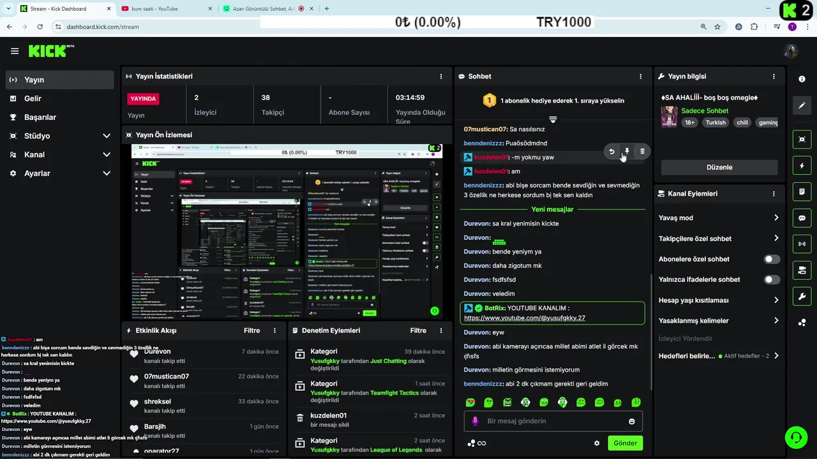This screenshot has width=817, height=459.
Task: Open the user profile avatar menu
Action: [x=790, y=51]
